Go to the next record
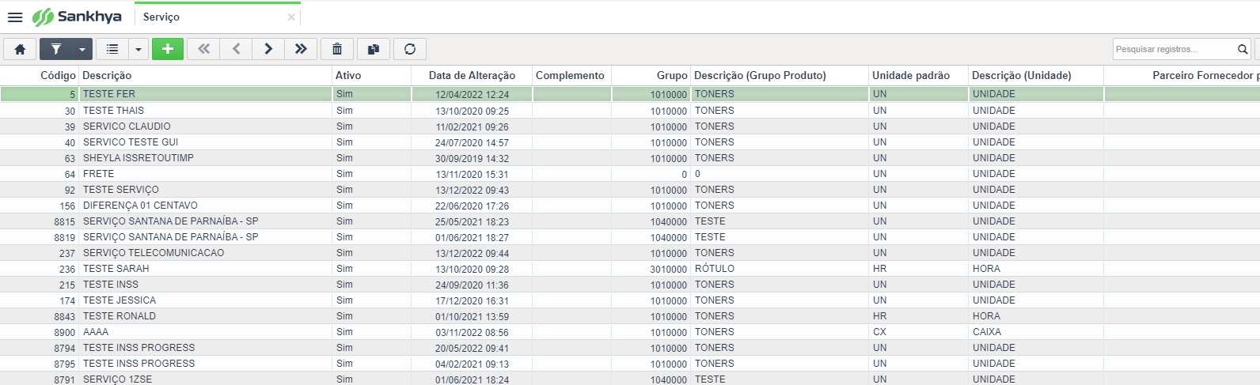 [x=268, y=49]
